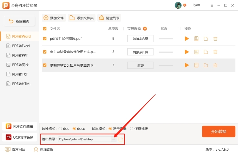Start converting pdf文件如何修改.pdf with play icon

187,39
